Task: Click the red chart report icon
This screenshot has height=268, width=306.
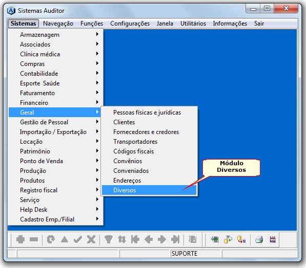Action: click(273, 239)
